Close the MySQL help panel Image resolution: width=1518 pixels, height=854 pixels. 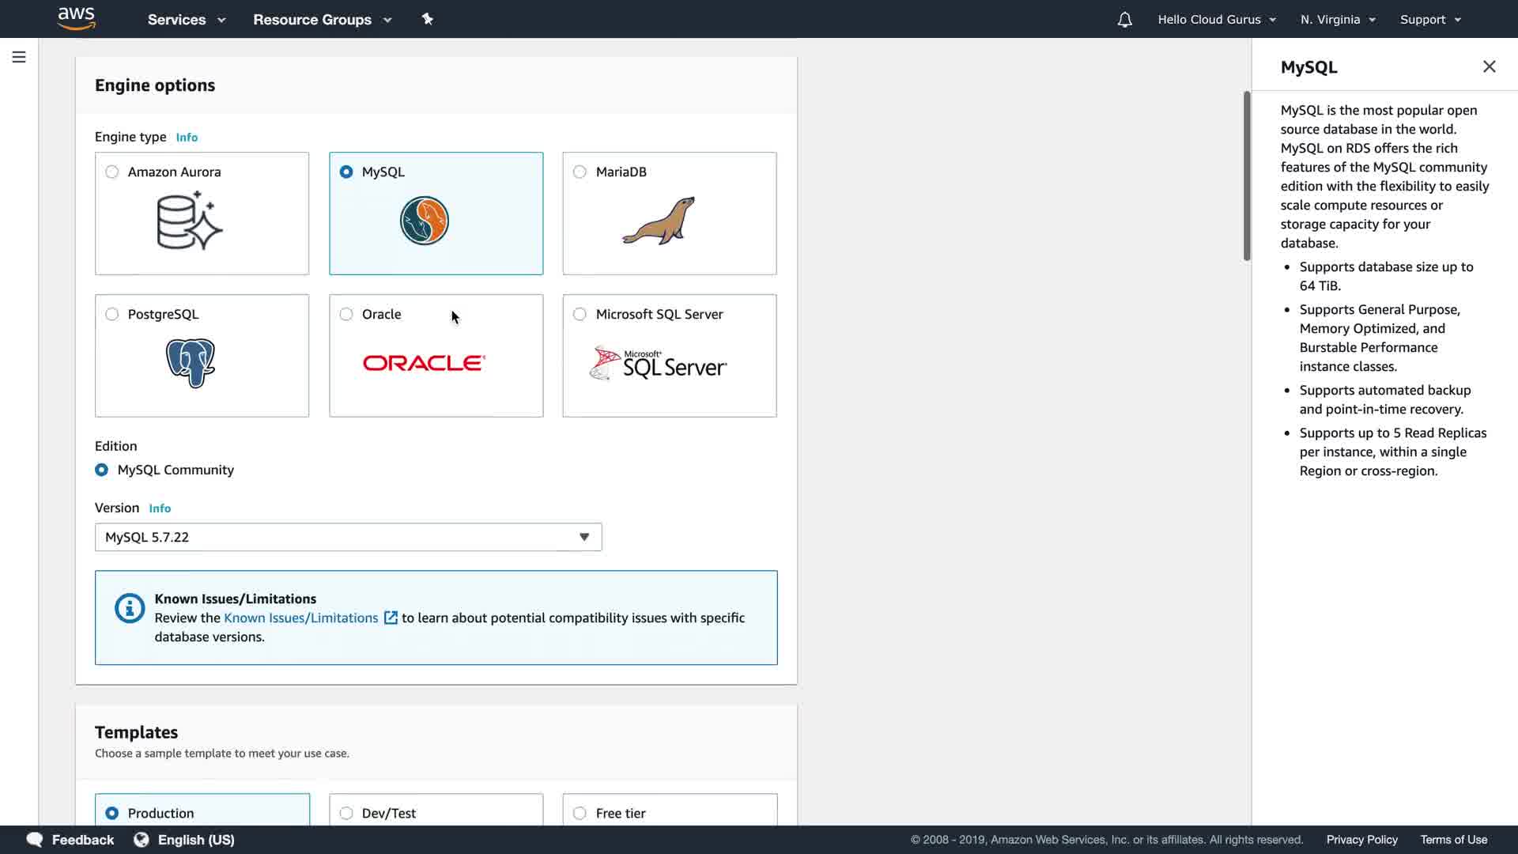[x=1489, y=67]
